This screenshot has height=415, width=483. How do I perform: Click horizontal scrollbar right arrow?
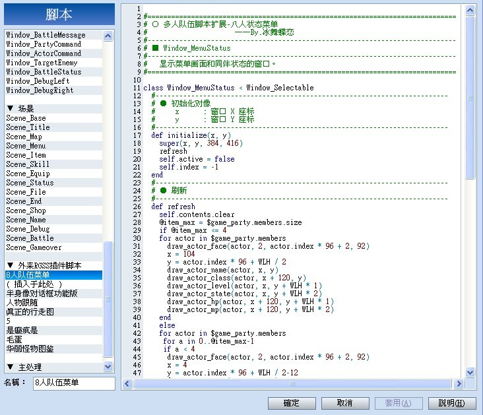459,383
